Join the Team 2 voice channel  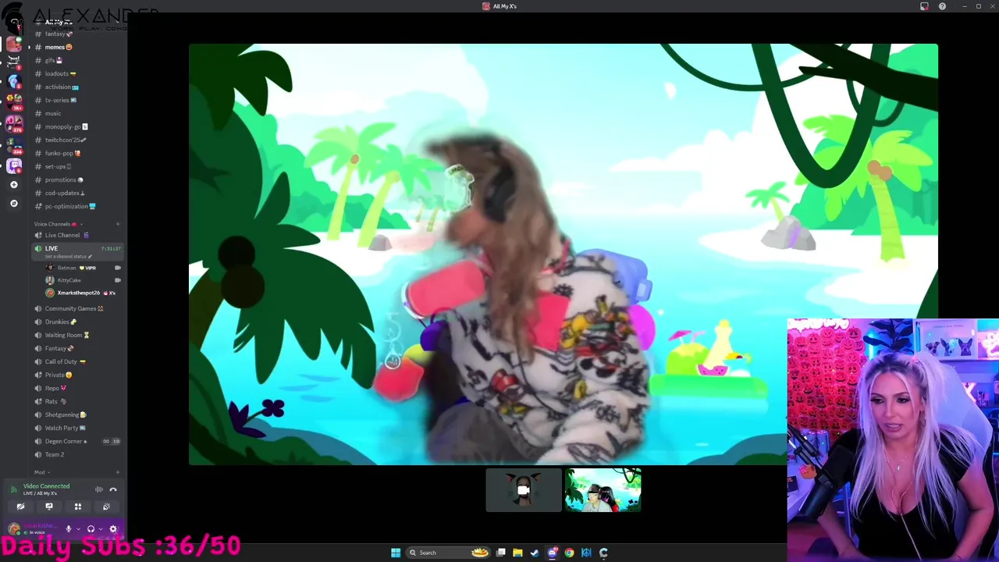[x=76, y=454]
